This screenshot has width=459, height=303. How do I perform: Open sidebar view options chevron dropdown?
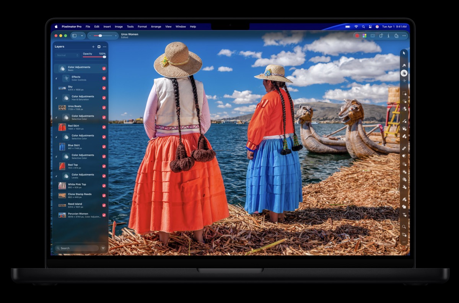[x=82, y=36]
